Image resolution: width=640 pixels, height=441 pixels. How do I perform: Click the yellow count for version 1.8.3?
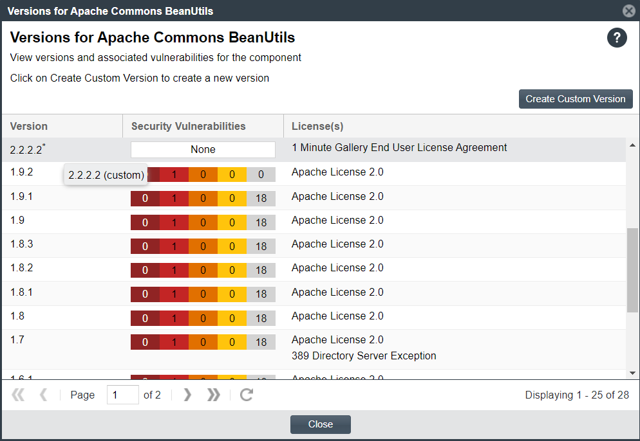232,246
